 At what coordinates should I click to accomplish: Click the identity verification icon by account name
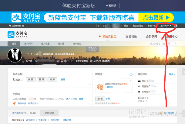[x=62, y=61]
